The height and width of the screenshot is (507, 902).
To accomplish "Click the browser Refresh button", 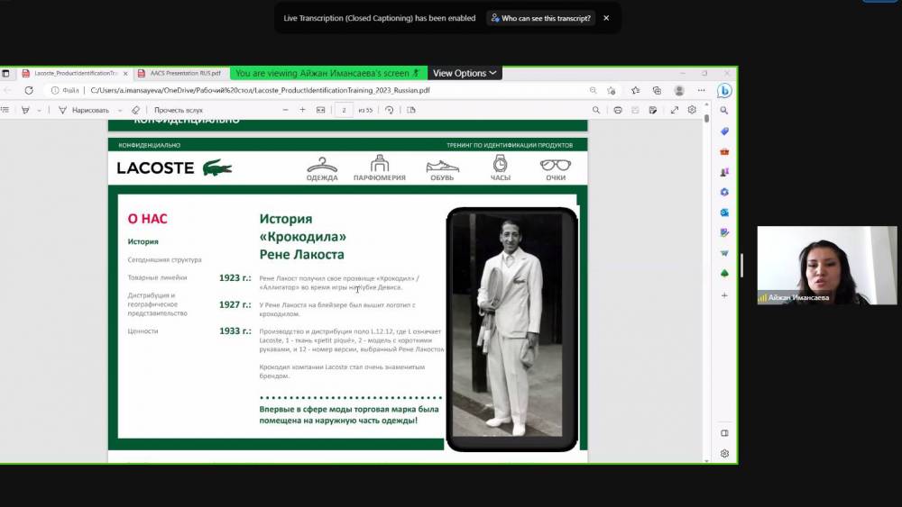I will pos(29,90).
